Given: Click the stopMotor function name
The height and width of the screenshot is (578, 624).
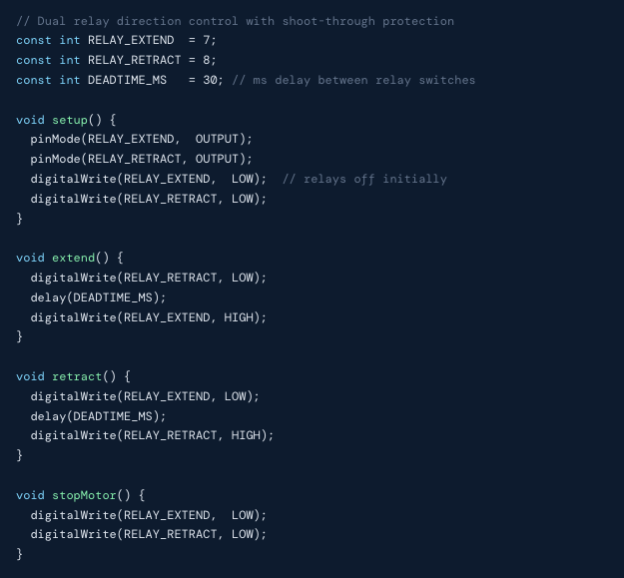Looking at the screenshot, I should (x=84, y=495).
